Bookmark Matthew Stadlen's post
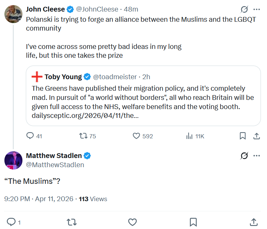The height and width of the screenshot is (229, 267). point(193,222)
